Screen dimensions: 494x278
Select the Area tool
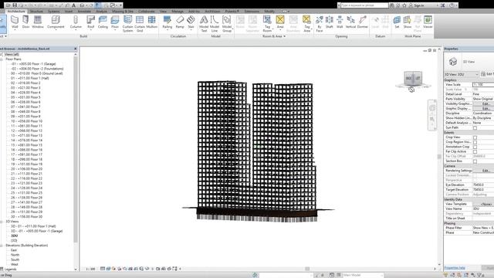click(x=280, y=22)
